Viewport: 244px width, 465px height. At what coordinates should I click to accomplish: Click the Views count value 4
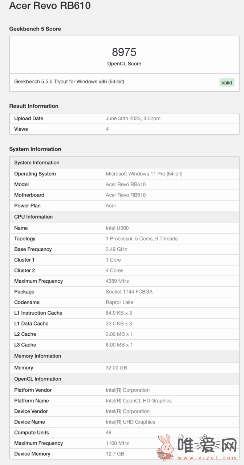tap(107, 129)
